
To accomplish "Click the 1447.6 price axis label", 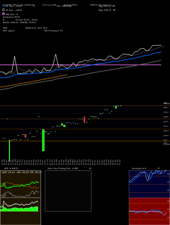I will pyautogui.click(x=166, y=122).
